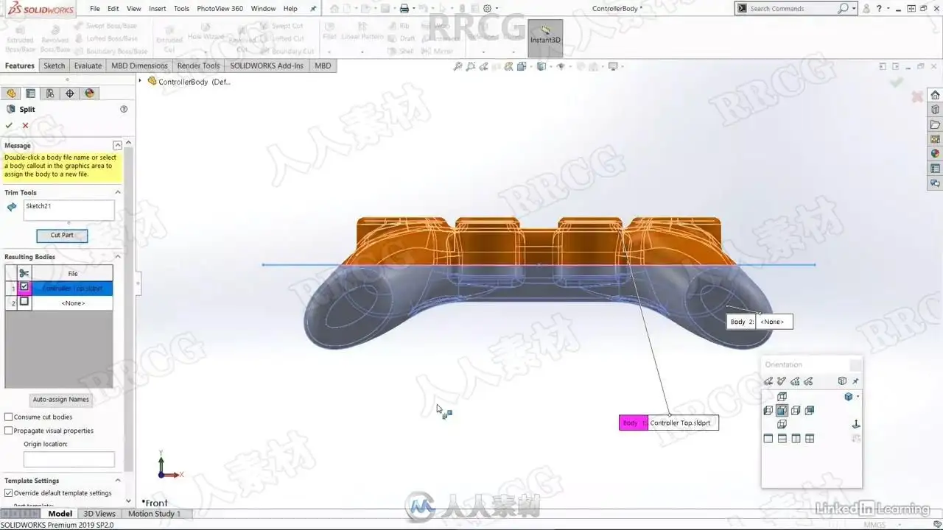This screenshot has width=943, height=530.
Task: Cancel the Split with red X
Action: [25, 126]
